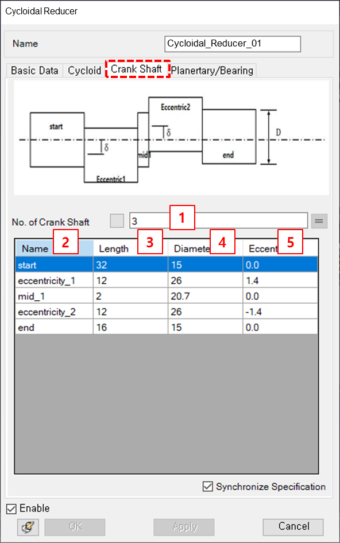Click the equals button next to crank shaft count
340x543 pixels.
pos(319,221)
